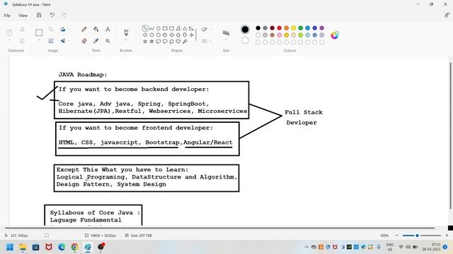Show hidden system tray icons chevron
This screenshot has width=453, height=254.
click(306, 247)
